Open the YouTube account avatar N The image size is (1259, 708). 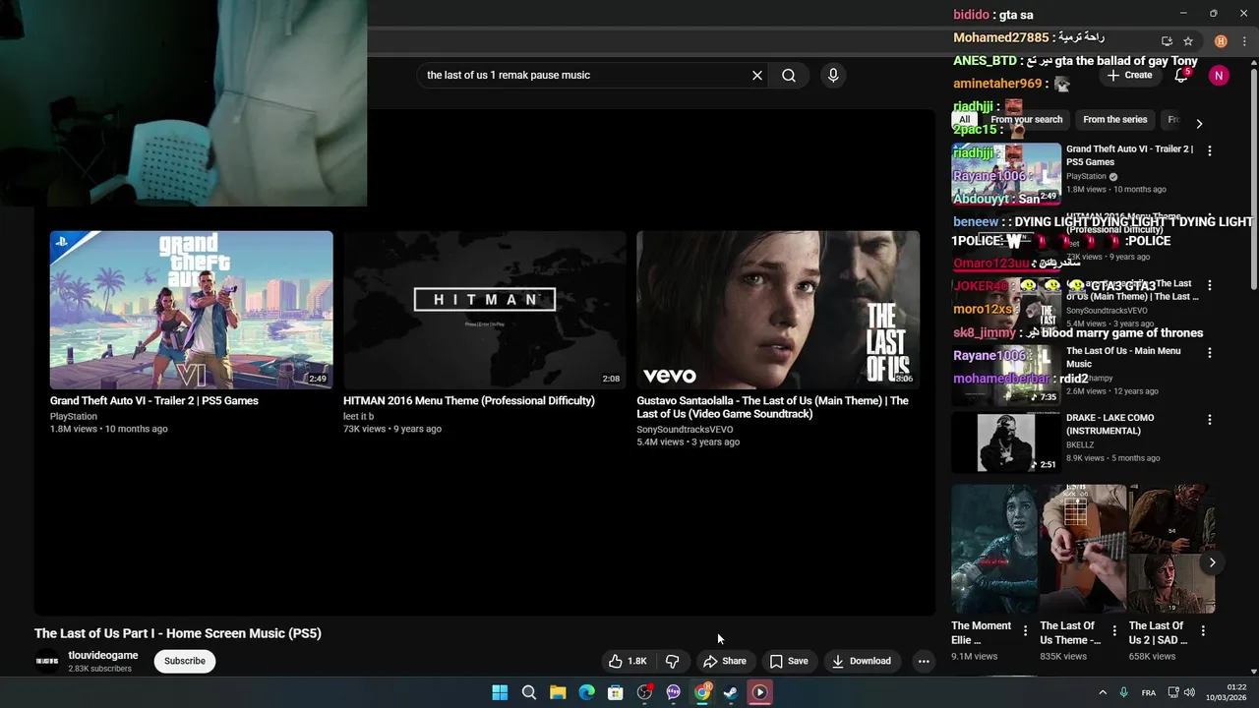pyautogui.click(x=1219, y=76)
